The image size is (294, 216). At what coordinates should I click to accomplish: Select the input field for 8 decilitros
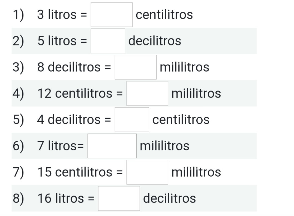[x=136, y=67]
